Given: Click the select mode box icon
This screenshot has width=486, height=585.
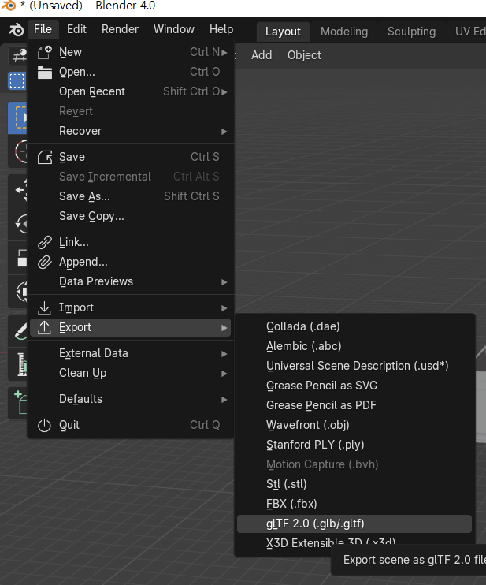Looking at the screenshot, I should (x=17, y=80).
